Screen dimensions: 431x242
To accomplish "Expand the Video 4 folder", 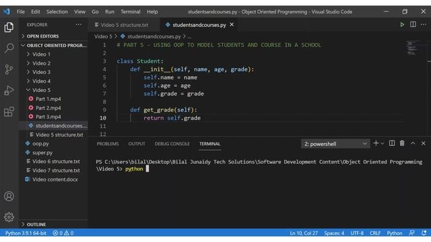I will (41, 81).
